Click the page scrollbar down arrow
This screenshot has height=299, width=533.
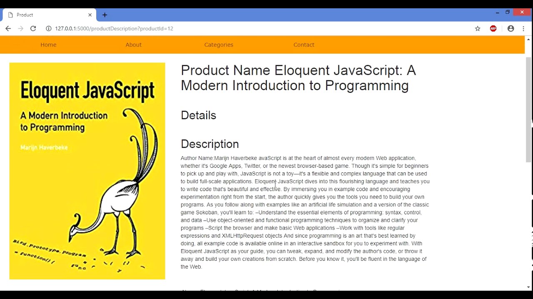pos(528,287)
